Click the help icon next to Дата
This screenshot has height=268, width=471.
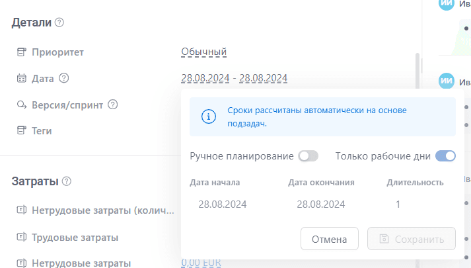(64, 78)
